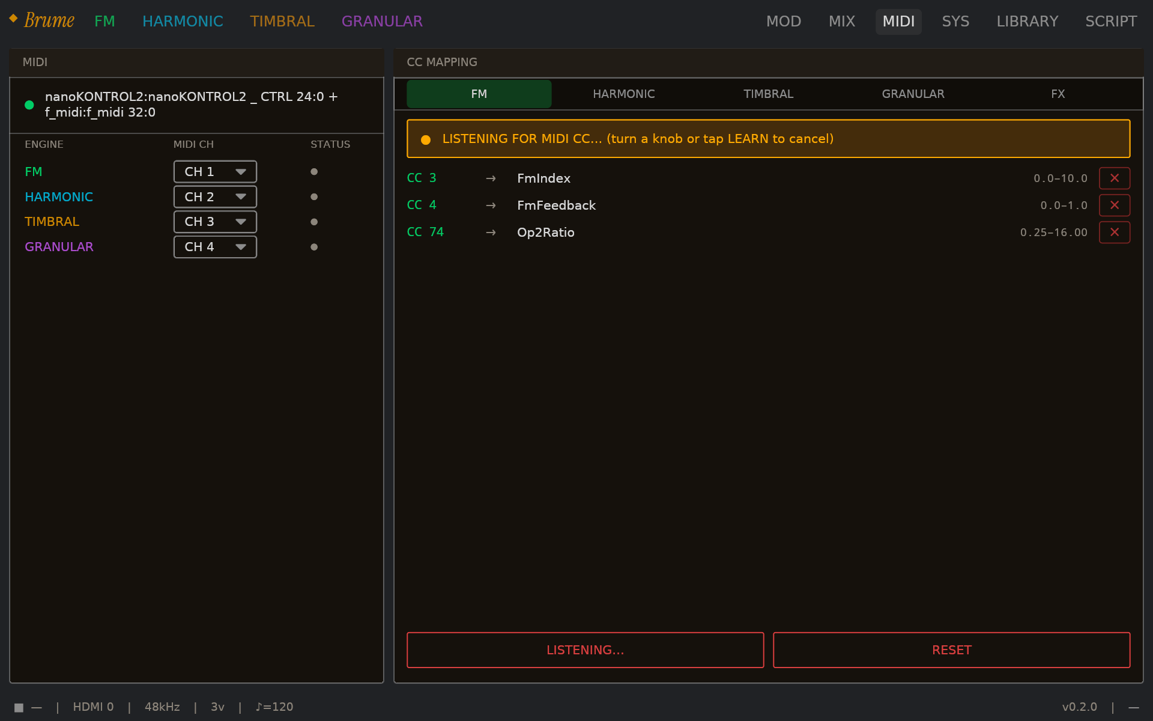Image resolution: width=1153 pixels, height=721 pixels.
Task: Switch to the GRANULAR CC mapping tab
Action: [x=913, y=94]
